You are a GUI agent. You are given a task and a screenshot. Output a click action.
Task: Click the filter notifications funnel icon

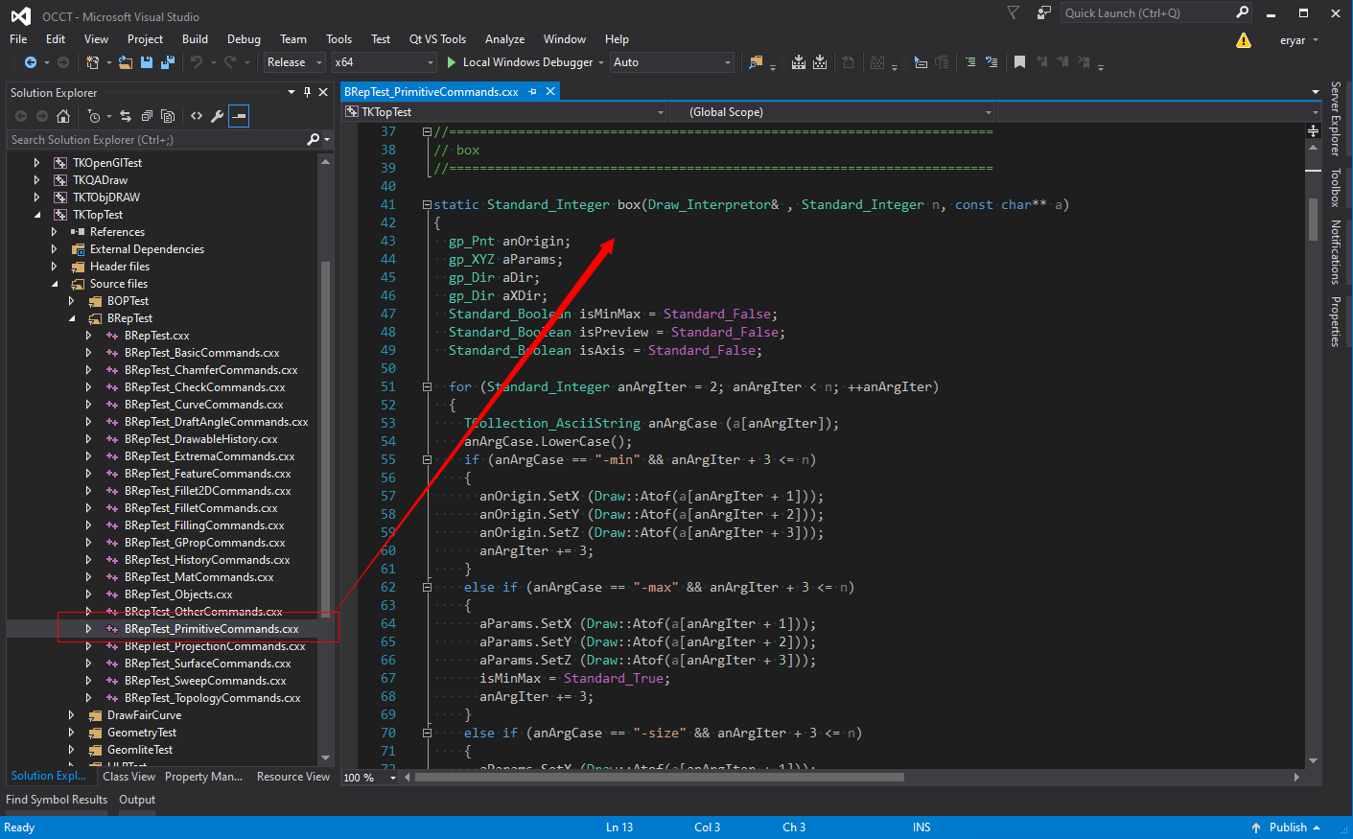[1013, 12]
